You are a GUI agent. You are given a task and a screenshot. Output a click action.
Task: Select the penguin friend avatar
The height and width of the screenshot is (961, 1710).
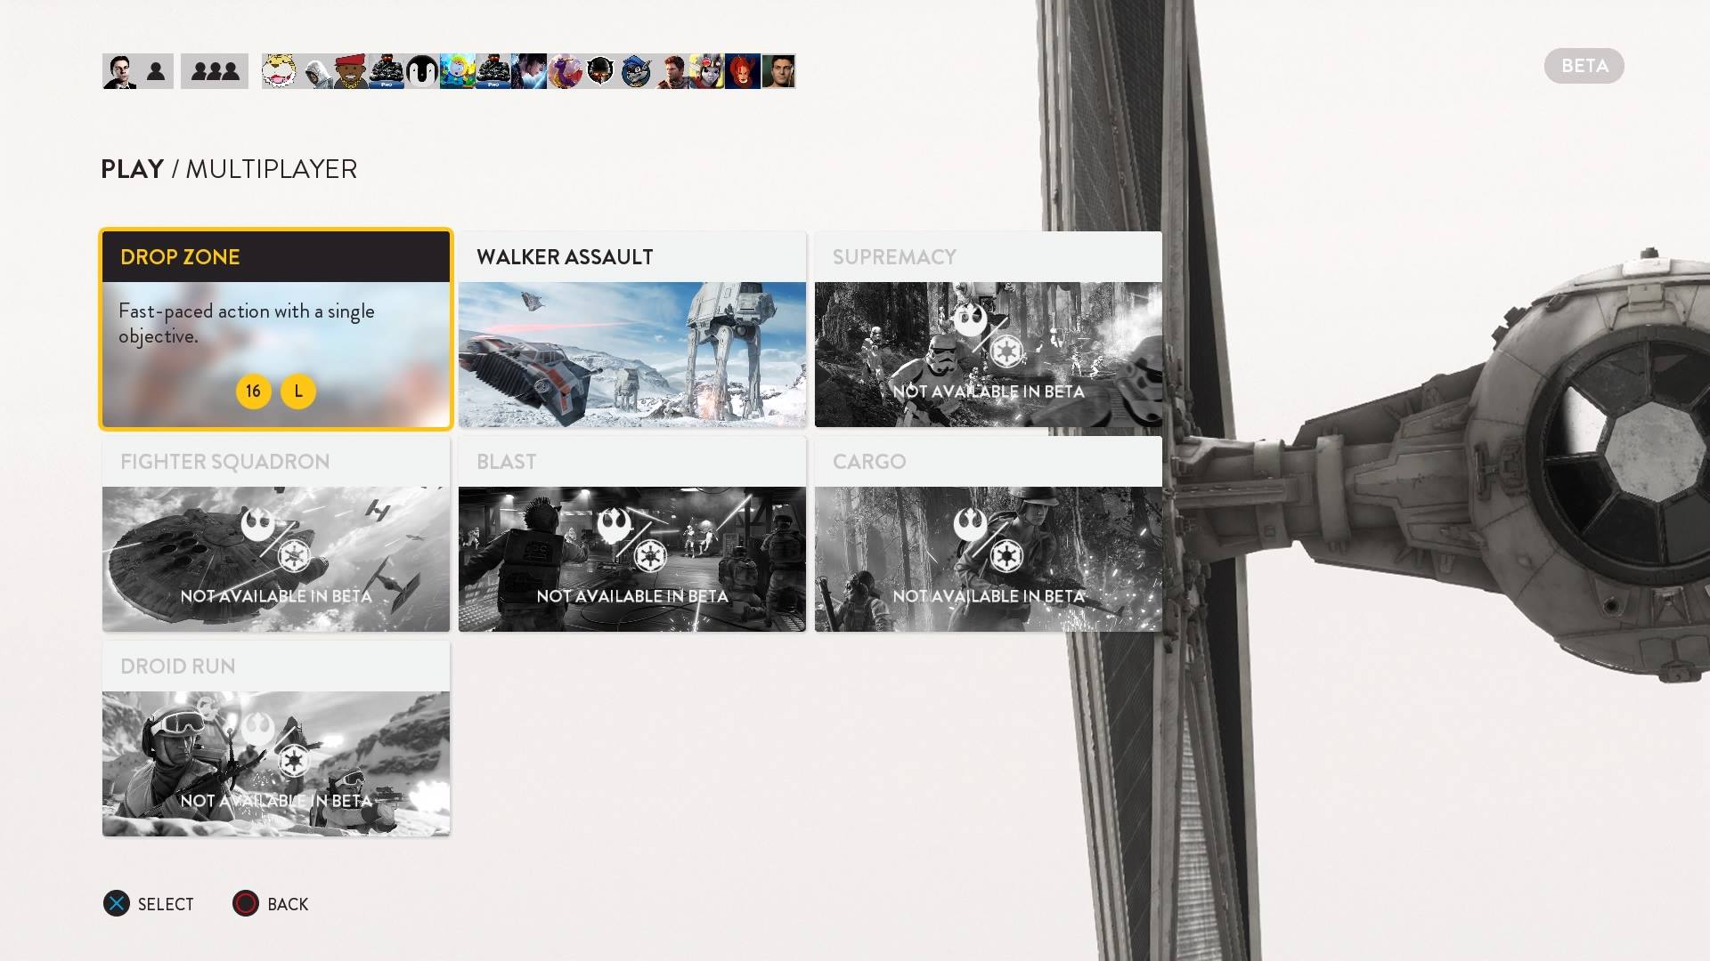[x=422, y=71]
